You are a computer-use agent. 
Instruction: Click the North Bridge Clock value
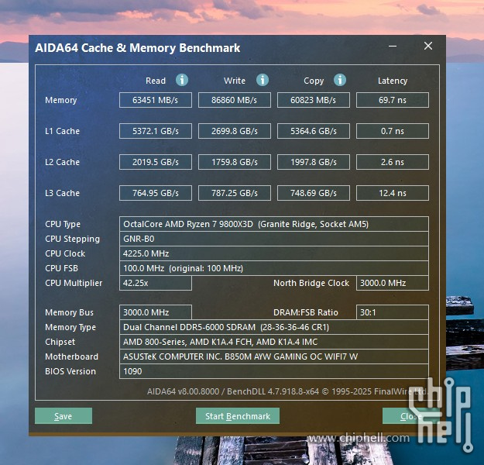pyautogui.click(x=392, y=283)
